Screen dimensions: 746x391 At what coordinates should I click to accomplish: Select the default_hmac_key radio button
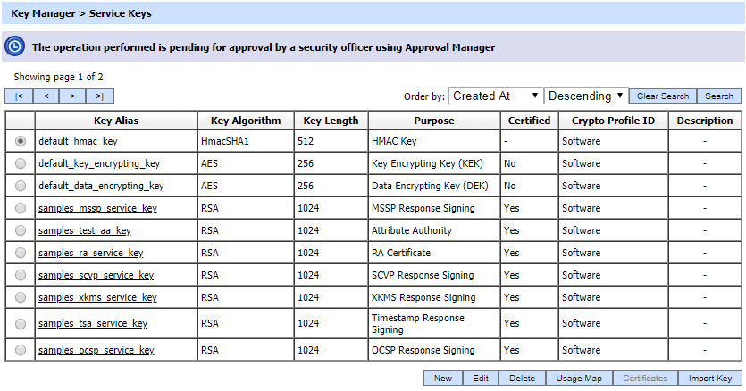tap(21, 141)
